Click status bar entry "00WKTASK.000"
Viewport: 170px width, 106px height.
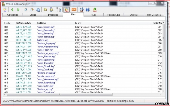coord(96,101)
